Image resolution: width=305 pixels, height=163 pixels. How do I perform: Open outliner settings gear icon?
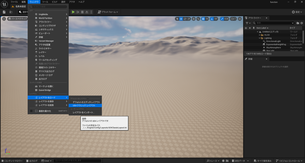[302, 23]
